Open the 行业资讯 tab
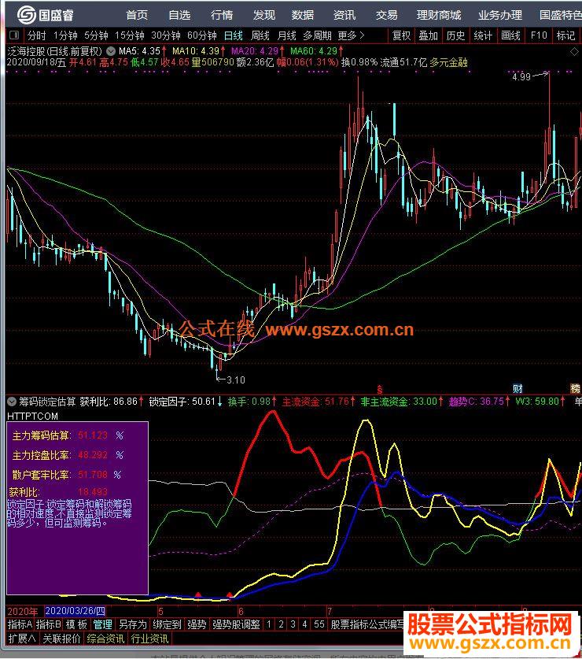The width and height of the screenshot is (582, 659). pos(149,639)
